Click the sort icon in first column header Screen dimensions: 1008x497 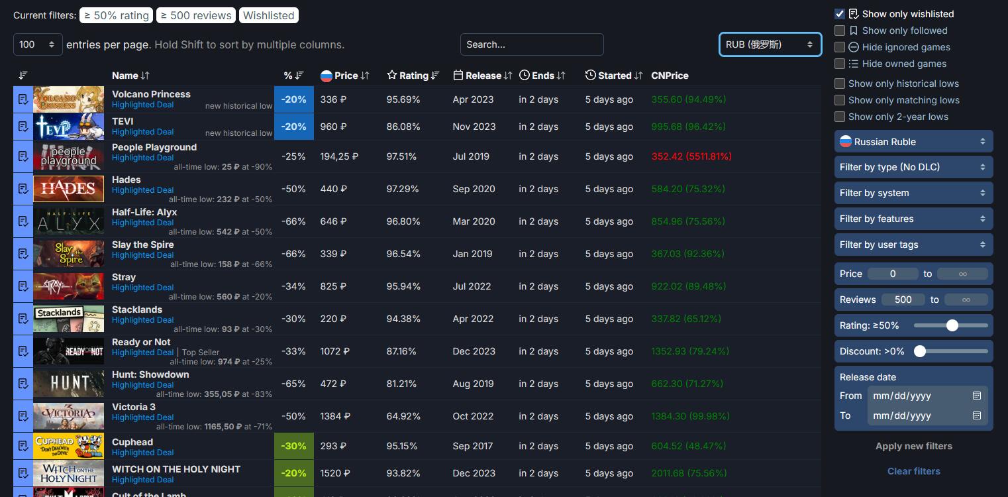tap(23, 76)
